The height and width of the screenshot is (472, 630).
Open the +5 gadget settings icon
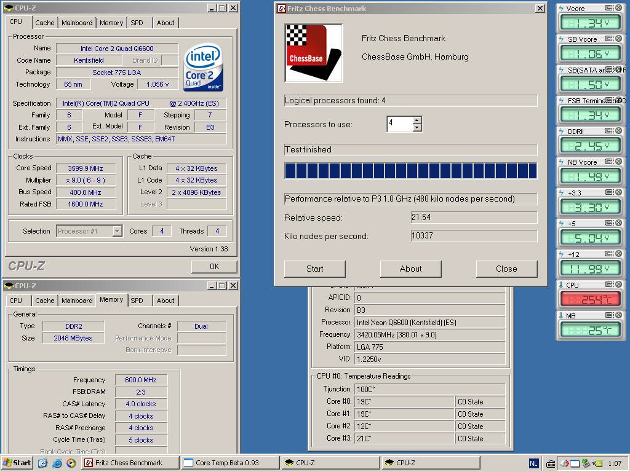(x=609, y=222)
